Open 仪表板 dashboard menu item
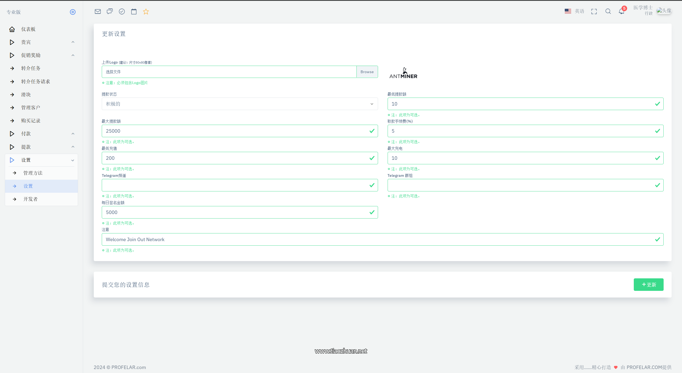This screenshot has height=373, width=682. coord(28,29)
